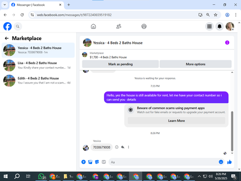
Task: Open Chrome three-dot menu
Action: [236, 15]
